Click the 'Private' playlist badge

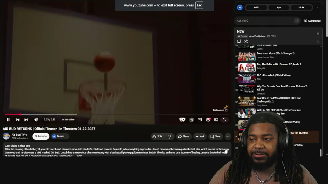coord(242,36)
